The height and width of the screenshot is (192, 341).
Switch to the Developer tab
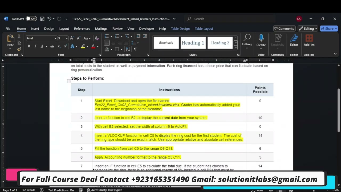pos(147,29)
